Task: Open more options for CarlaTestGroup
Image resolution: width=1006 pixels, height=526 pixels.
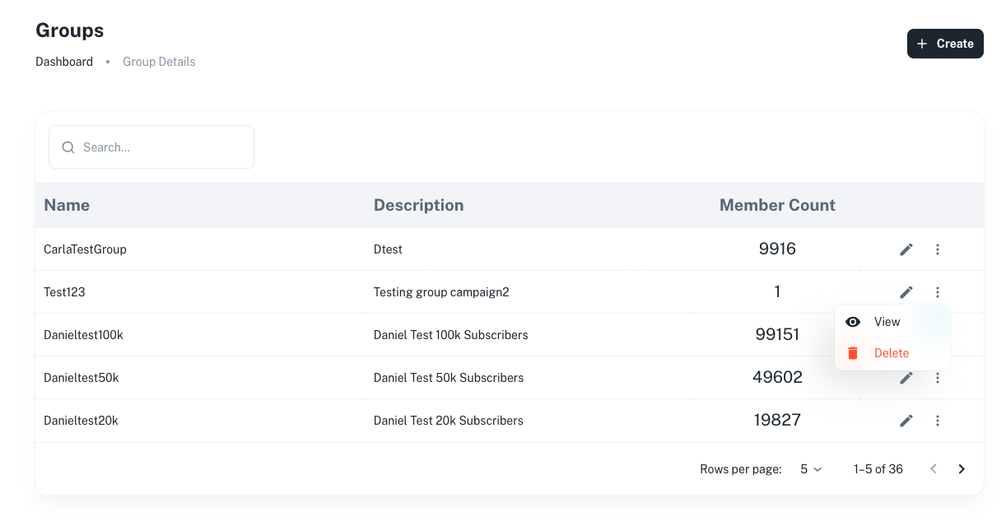Action: (938, 249)
